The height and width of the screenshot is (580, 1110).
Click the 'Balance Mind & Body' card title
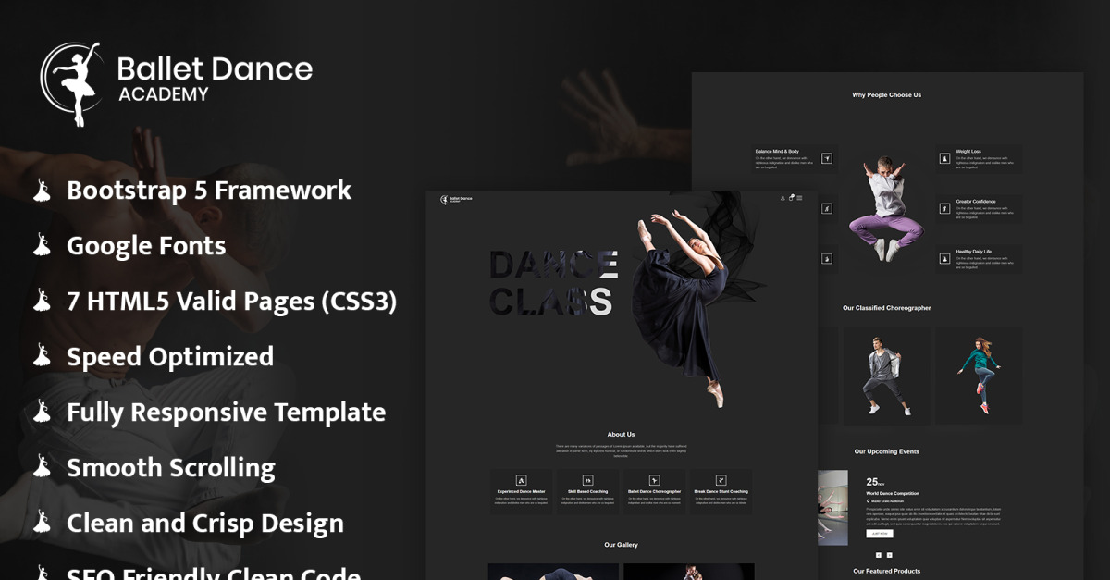(x=777, y=152)
